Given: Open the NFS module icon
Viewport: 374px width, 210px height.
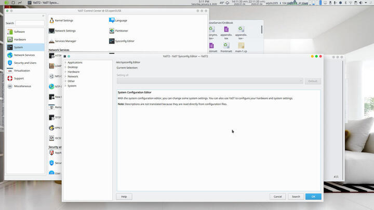Looking at the screenshot, I should (x=51, y=76).
